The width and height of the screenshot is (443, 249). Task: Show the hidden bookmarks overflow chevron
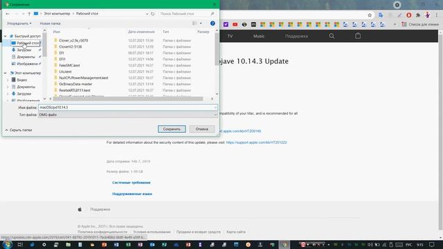tap(395, 25)
